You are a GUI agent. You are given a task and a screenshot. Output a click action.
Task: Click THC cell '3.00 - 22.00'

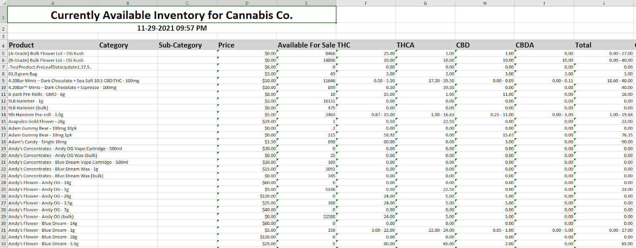tap(366, 230)
